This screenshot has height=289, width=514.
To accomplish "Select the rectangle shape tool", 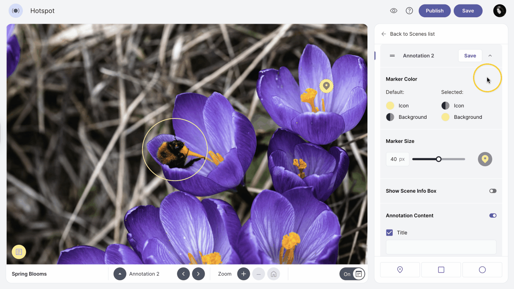I will click(x=441, y=270).
